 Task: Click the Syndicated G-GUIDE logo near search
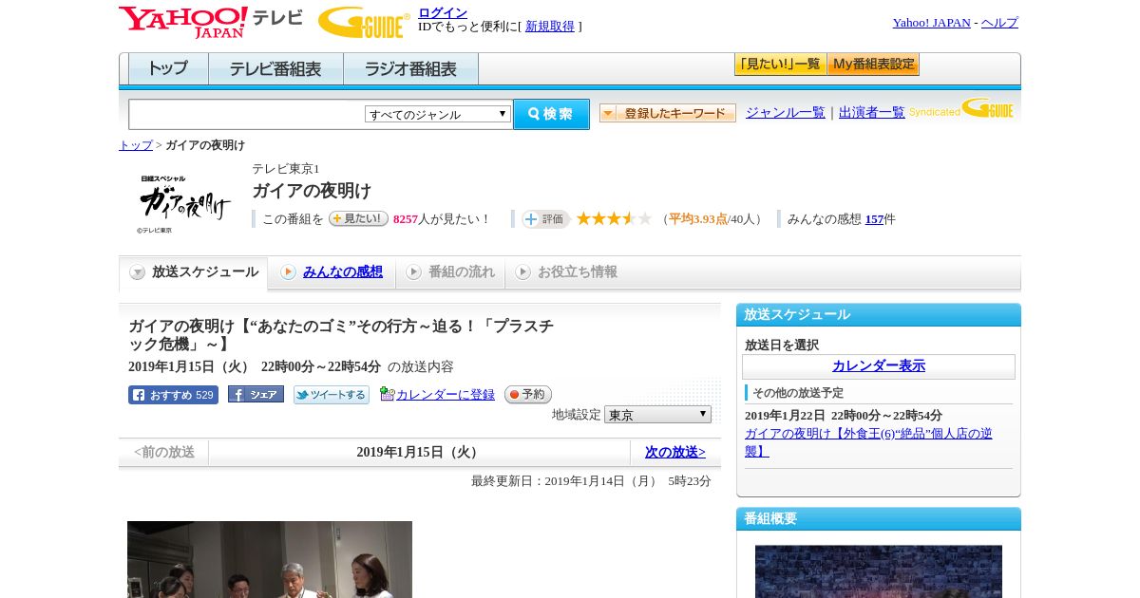[961, 109]
